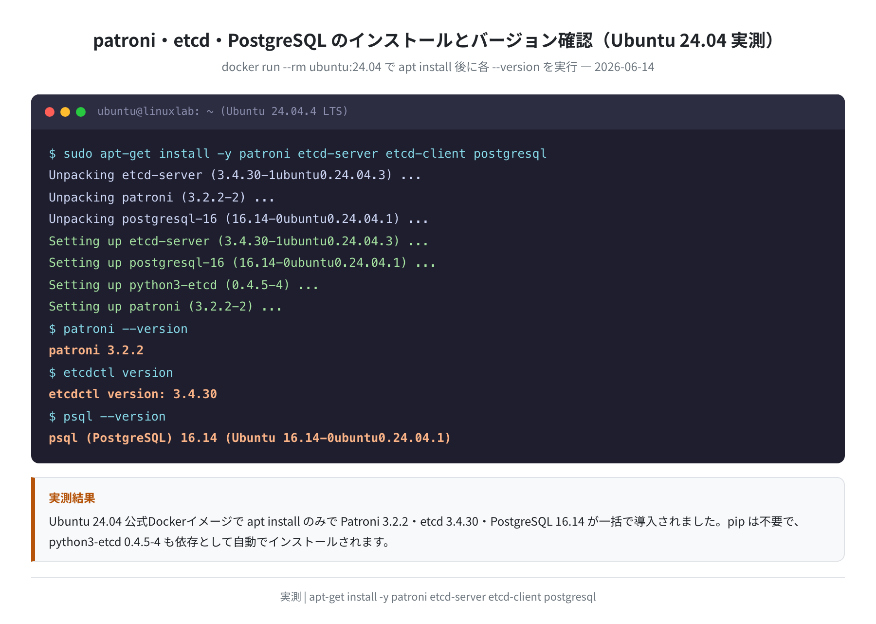Click the yellow minimize dot in terminal titlebar
This screenshot has height=624, width=876.
tap(65, 112)
